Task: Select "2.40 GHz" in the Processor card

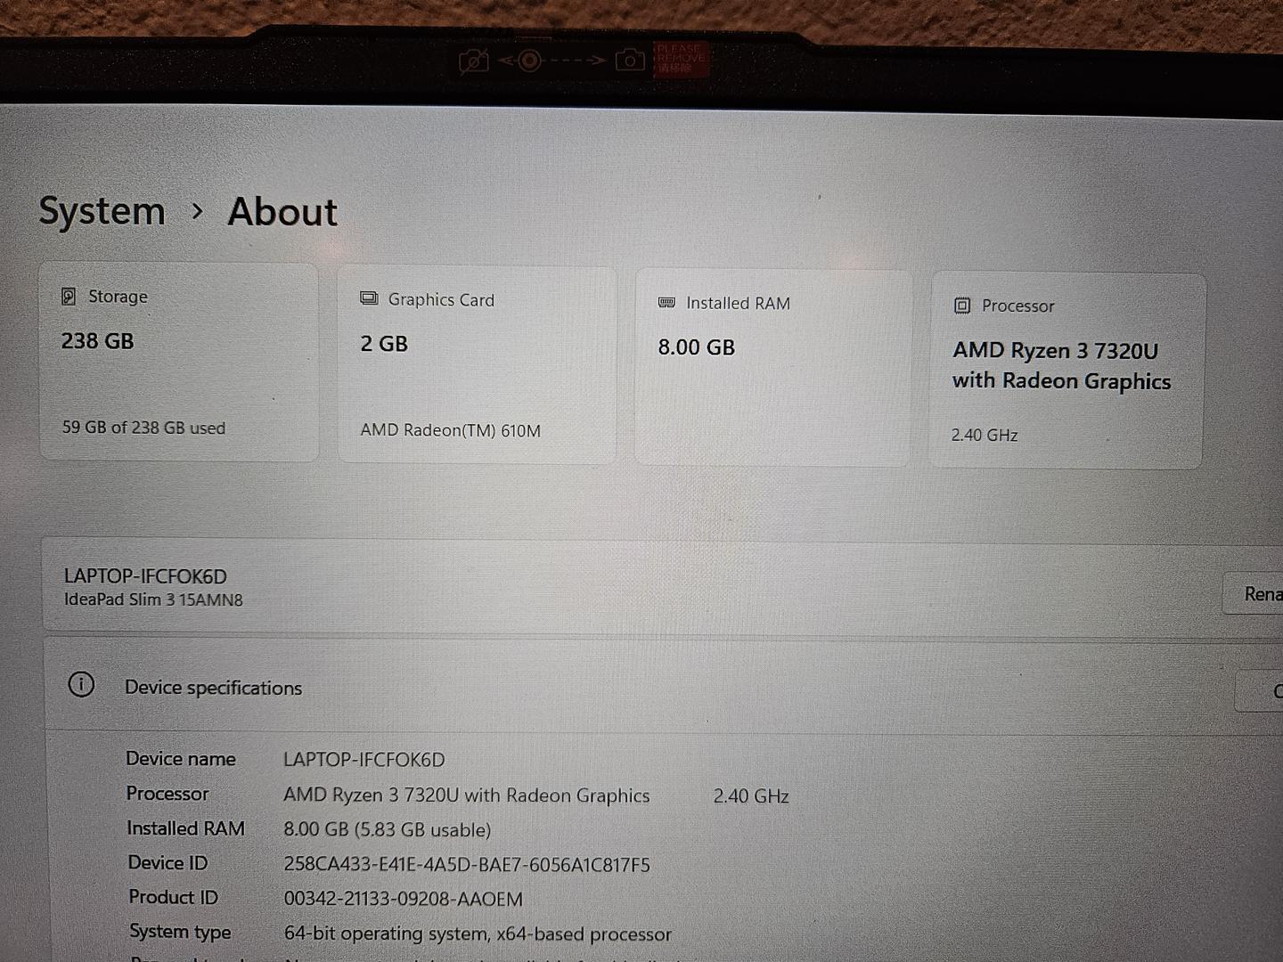Action: 984,436
